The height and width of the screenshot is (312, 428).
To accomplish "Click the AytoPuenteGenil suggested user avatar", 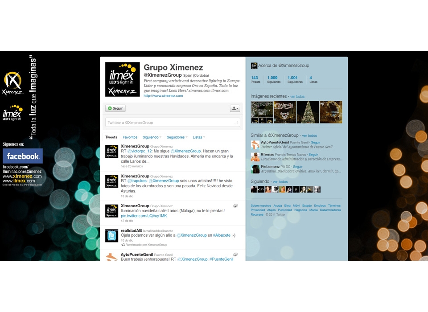I will tap(255, 145).
